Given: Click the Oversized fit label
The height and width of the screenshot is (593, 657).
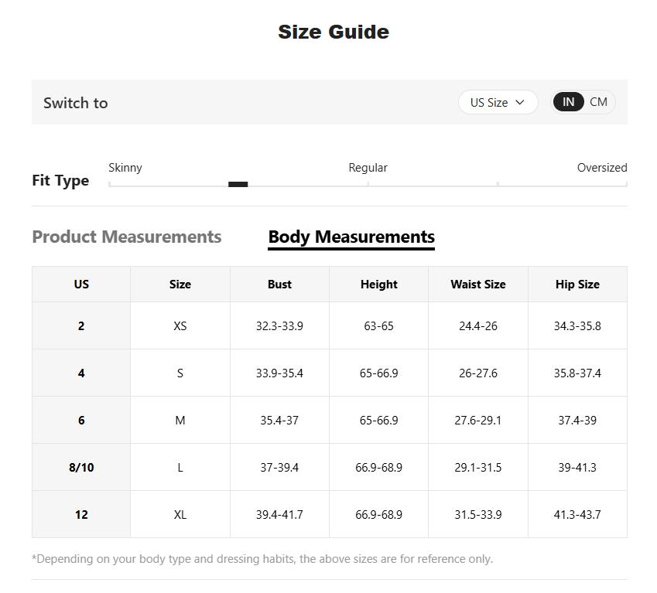Looking at the screenshot, I should [x=601, y=168].
